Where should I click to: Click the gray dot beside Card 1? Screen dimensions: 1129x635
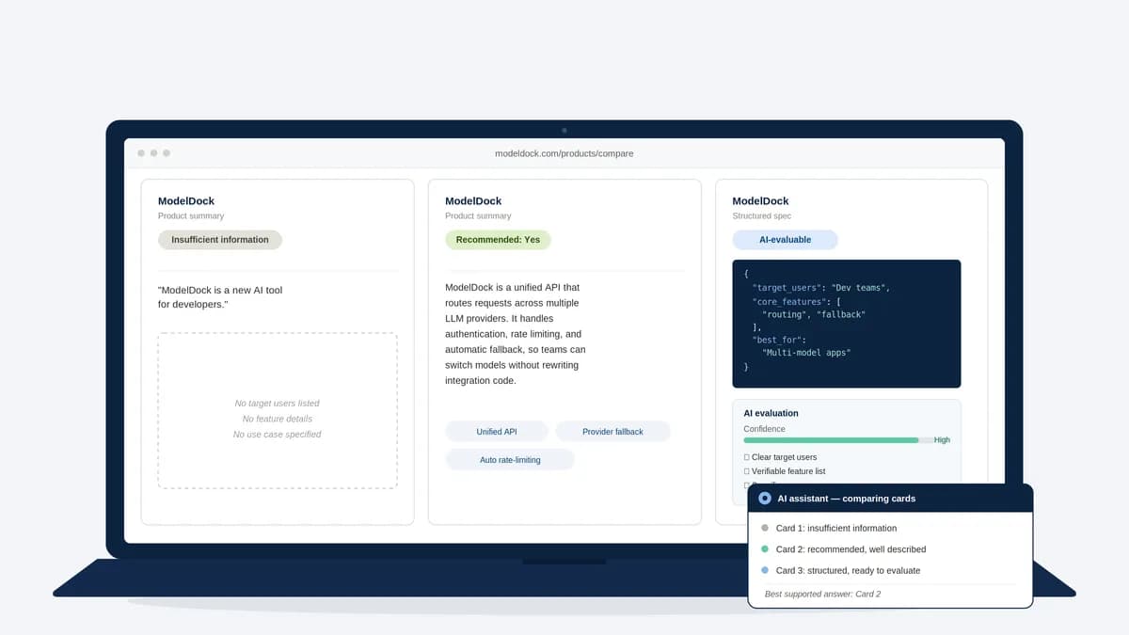(765, 529)
